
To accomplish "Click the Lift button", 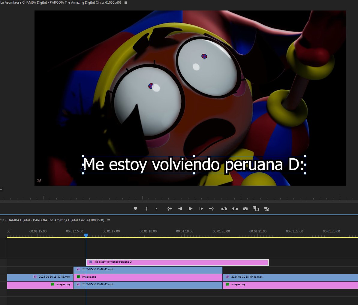I will coord(224,208).
